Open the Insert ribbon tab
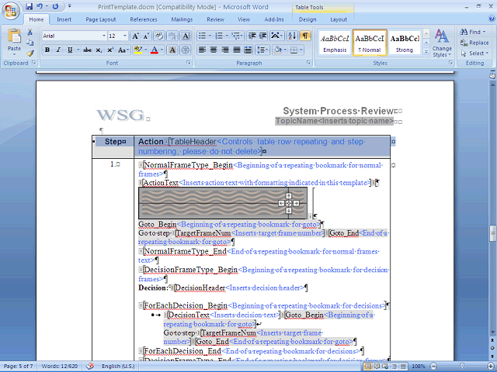Screen dimensions: 497x372 [x=64, y=19]
